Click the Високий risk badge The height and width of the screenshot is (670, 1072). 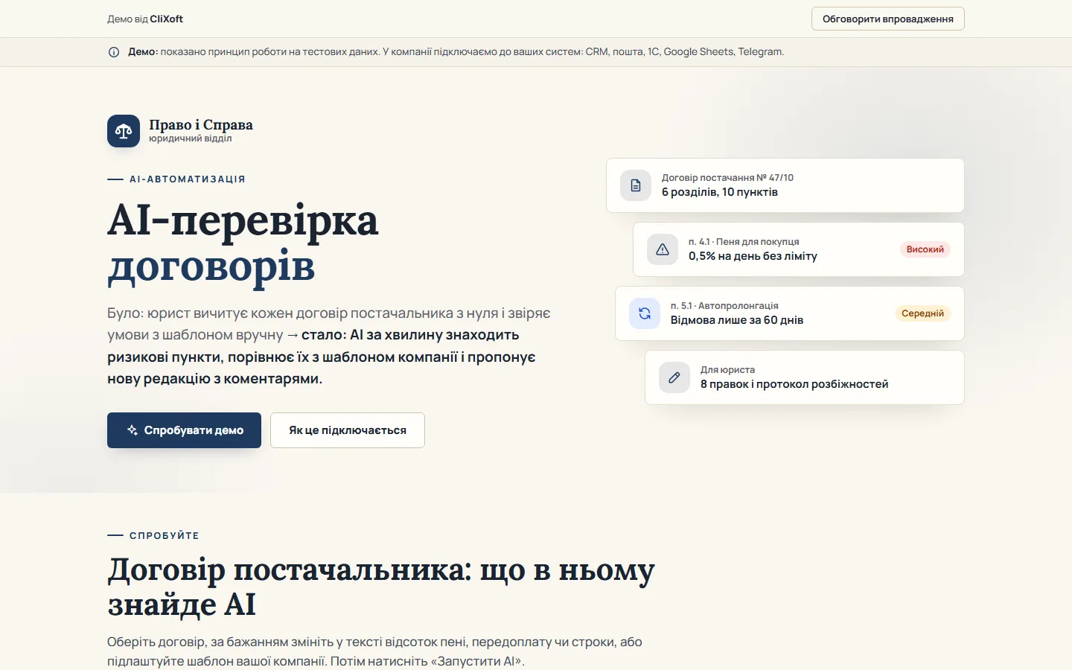pos(925,249)
